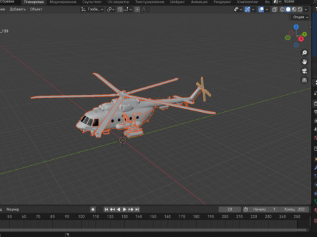
Task: Toggle viewport overlays
Action: pos(261,9)
